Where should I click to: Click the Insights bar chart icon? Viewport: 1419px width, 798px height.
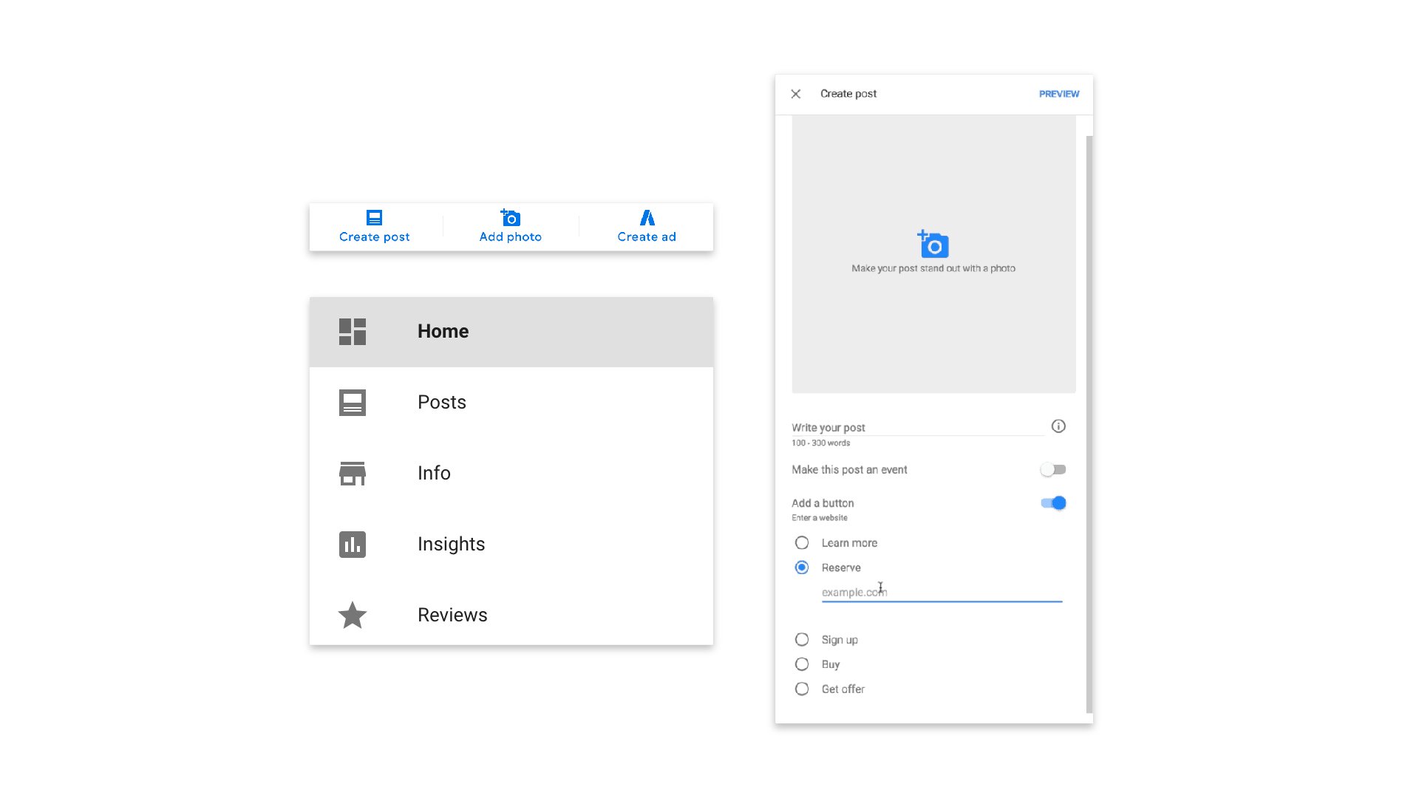pyautogui.click(x=353, y=545)
